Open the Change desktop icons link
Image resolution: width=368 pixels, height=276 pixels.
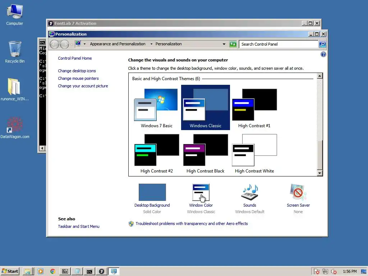tap(77, 71)
